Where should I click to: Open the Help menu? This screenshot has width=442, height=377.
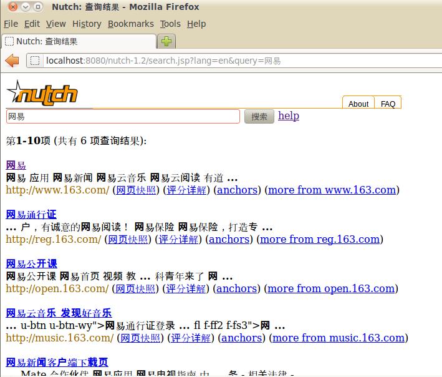click(x=196, y=24)
